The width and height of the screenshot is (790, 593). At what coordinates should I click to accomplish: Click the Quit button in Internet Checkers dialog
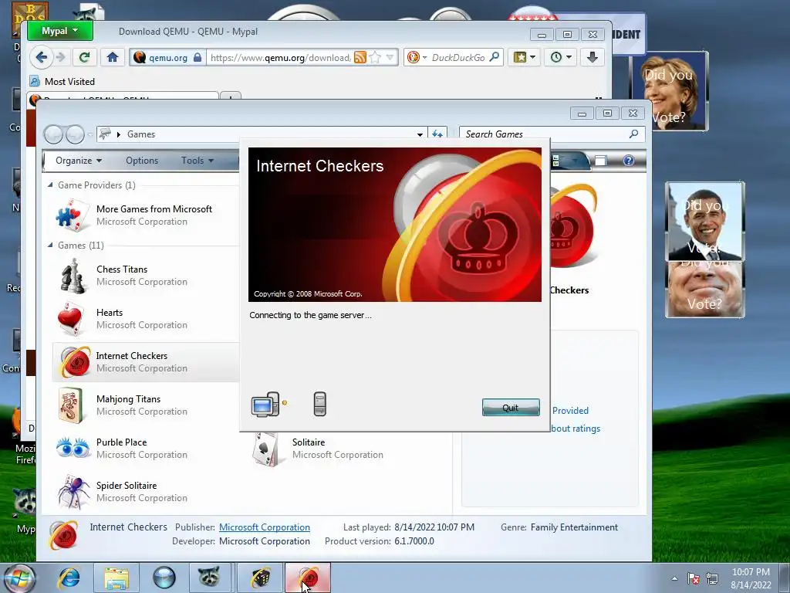[511, 408]
